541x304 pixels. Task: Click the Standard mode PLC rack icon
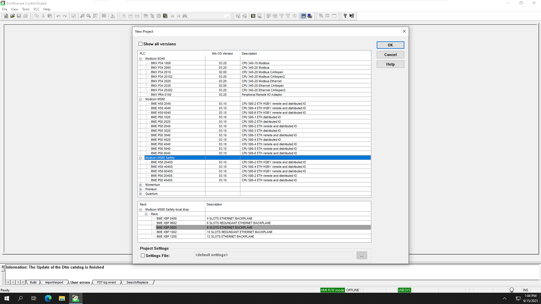(303, 16)
